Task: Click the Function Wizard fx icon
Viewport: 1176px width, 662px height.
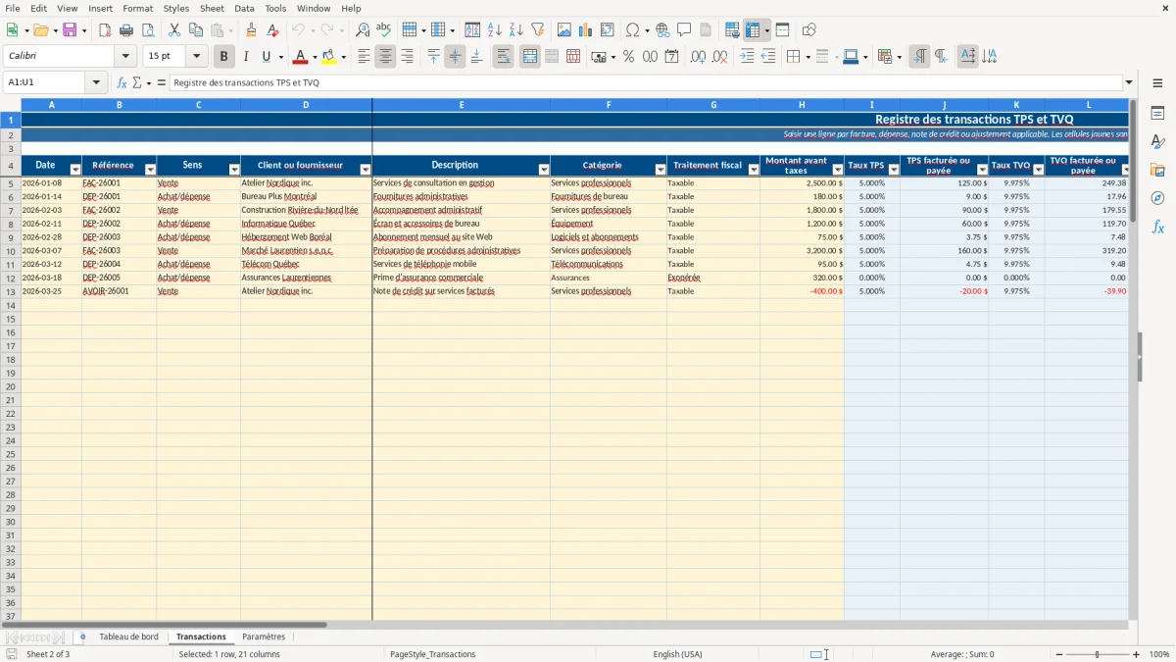Action: (122, 82)
